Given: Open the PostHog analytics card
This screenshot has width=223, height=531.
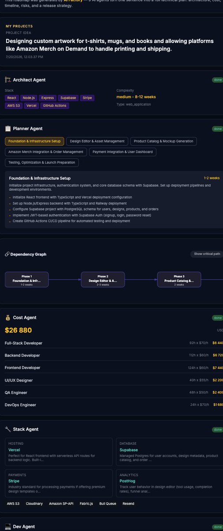Looking at the screenshot, I should pos(170,483).
